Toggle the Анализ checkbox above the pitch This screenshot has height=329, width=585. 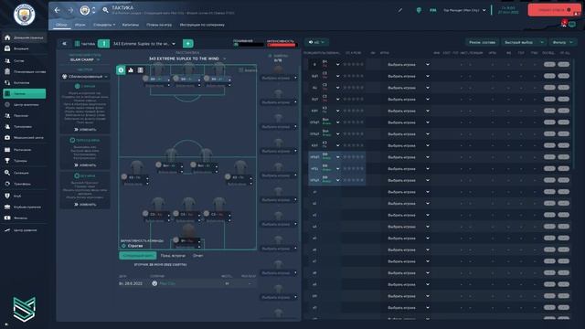tap(240, 70)
